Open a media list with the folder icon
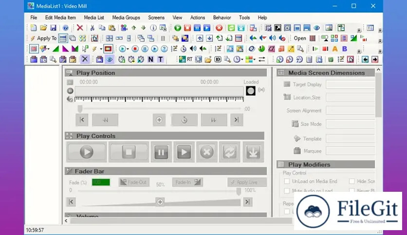Image resolution: width=407 pixels, height=235 pixels. pos(43,28)
